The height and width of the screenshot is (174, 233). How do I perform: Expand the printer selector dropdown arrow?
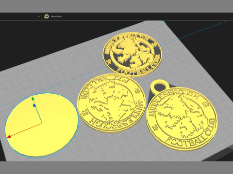[39, 16]
